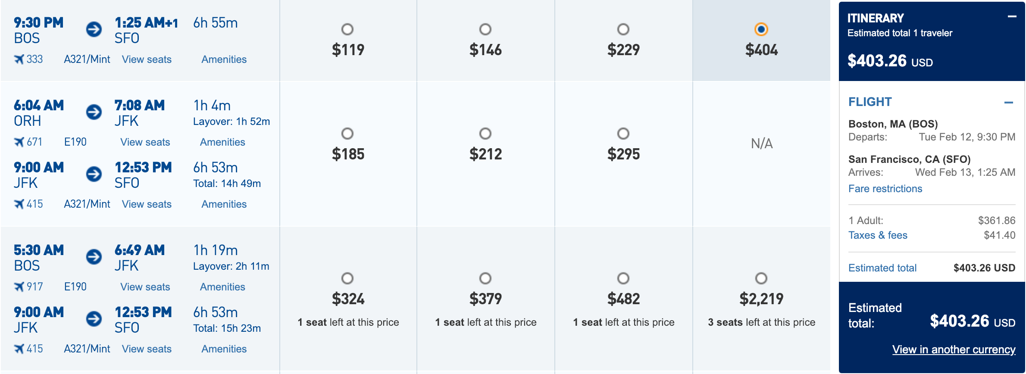The height and width of the screenshot is (374, 1026).
Task: Click View in another currency
Action: click(x=954, y=349)
